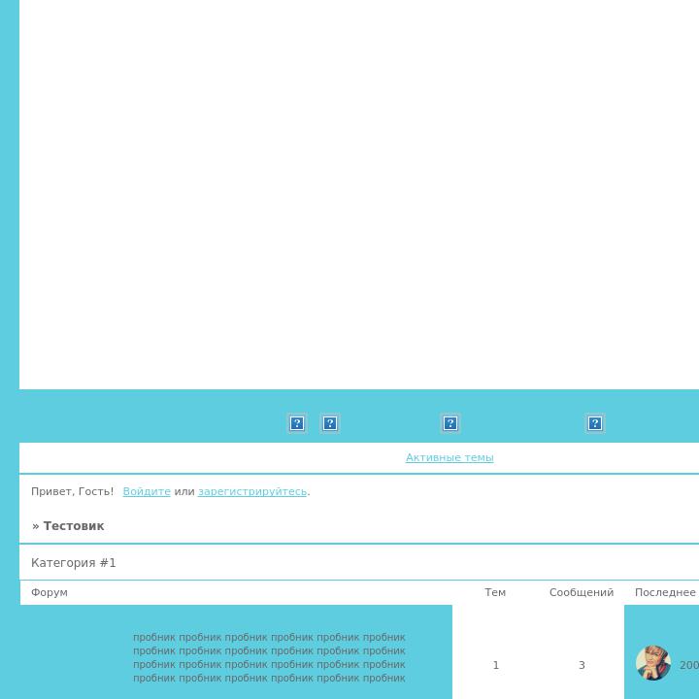
Task: Click the Тем column header
Action: [x=495, y=592]
